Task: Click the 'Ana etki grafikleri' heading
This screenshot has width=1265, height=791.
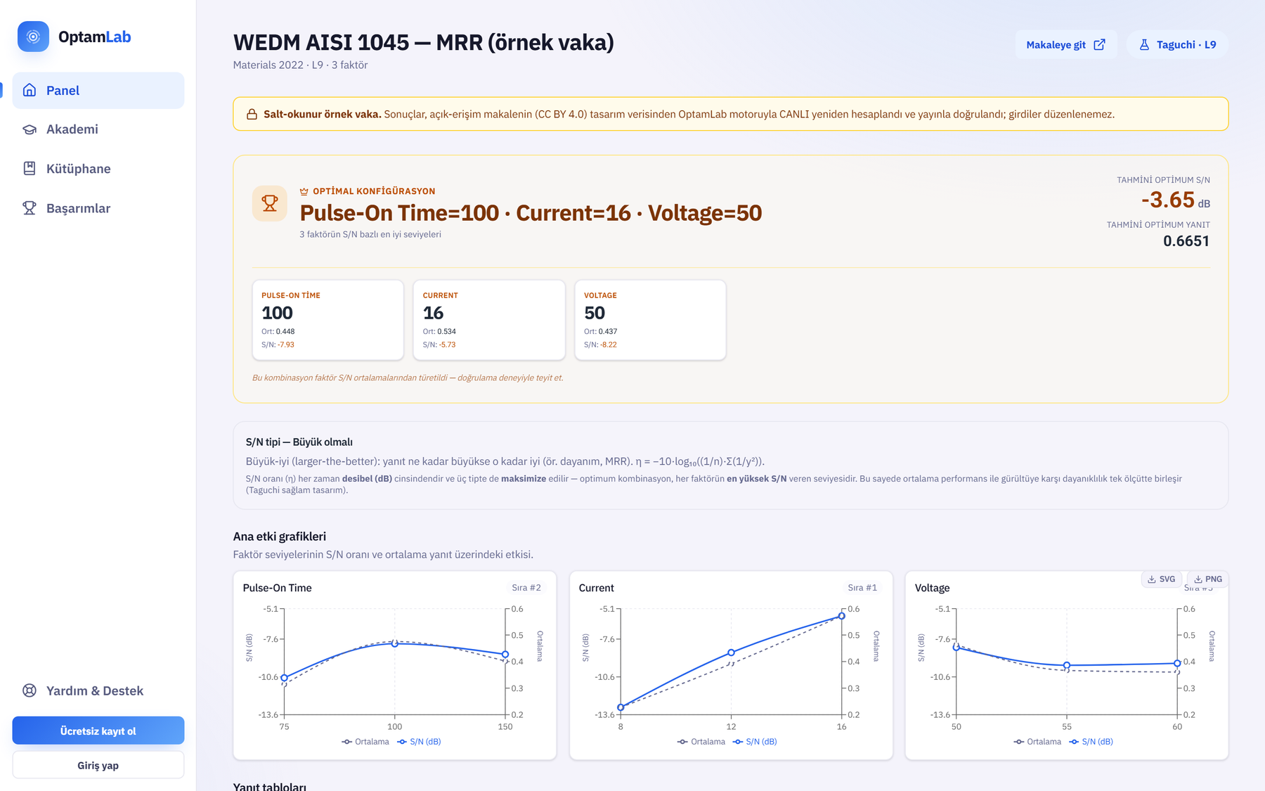Action: click(x=280, y=536)
